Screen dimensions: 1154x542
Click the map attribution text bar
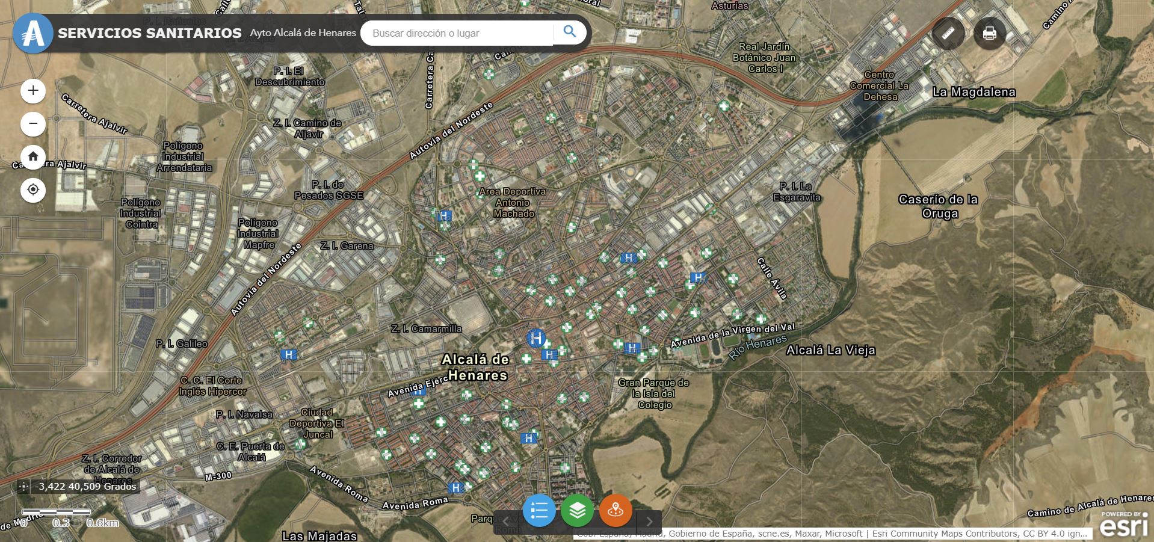coord(832,534)
